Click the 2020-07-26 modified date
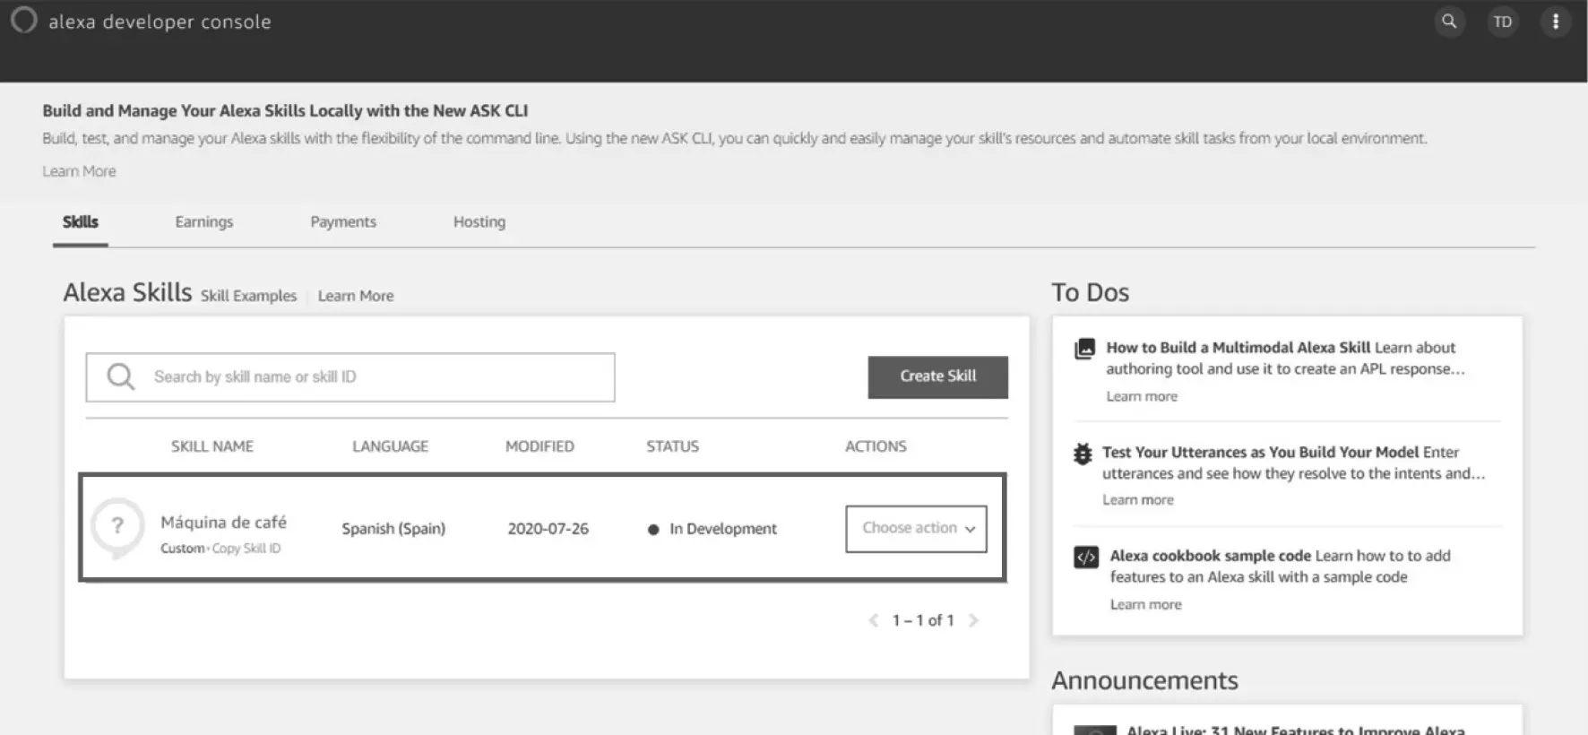1588x735 pixels. coord(548,529)
